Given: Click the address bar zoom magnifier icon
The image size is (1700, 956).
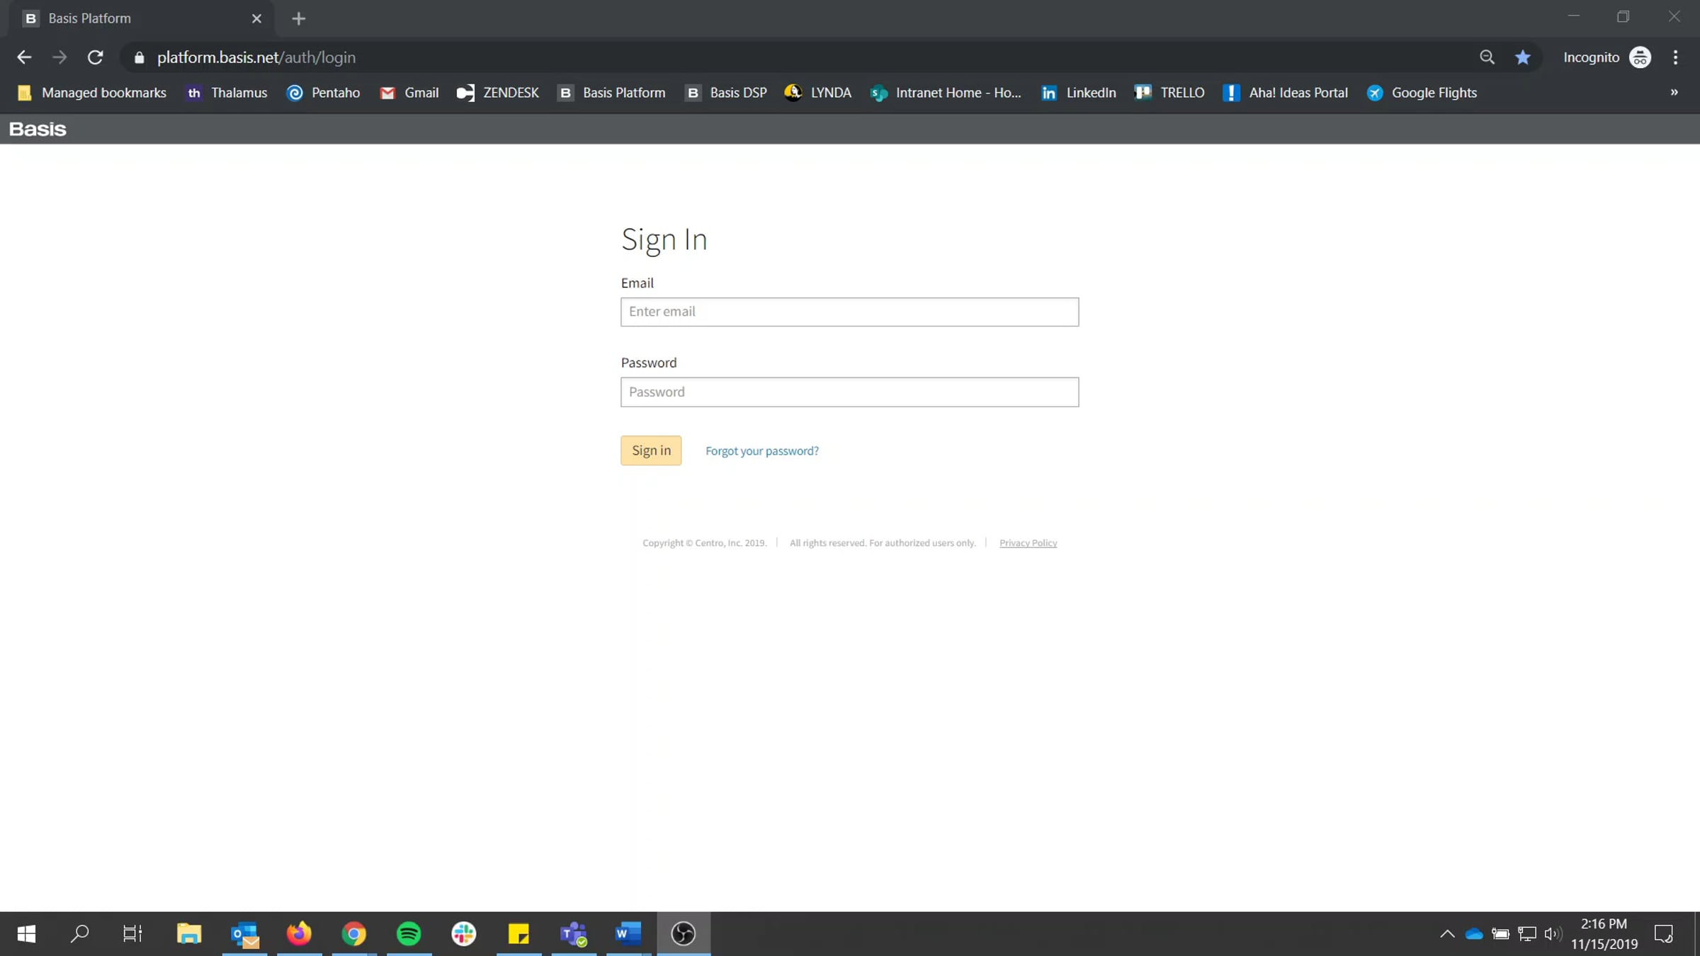Looking at the screenshot, I should point(1487,57).
